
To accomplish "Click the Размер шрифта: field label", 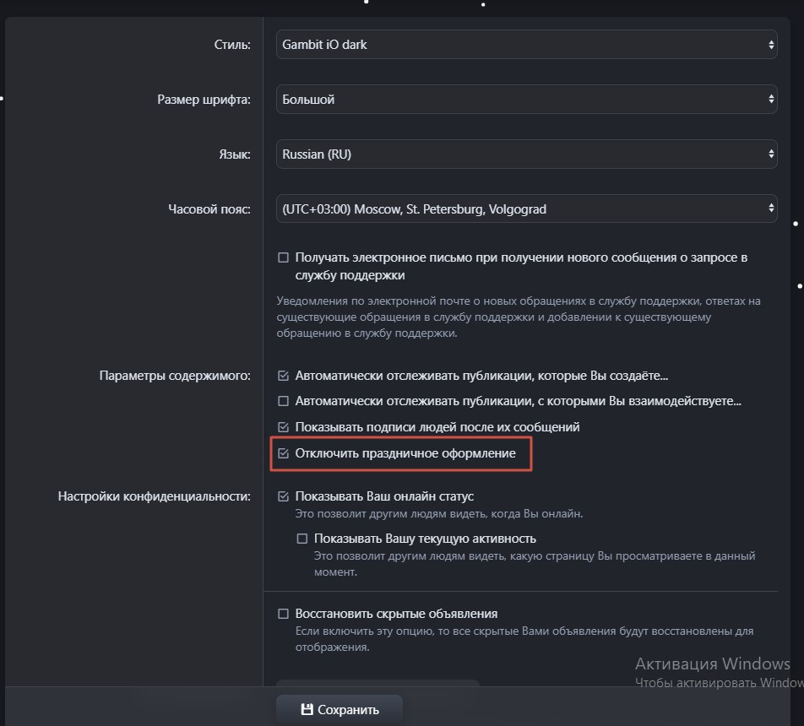I will point(204,100).
